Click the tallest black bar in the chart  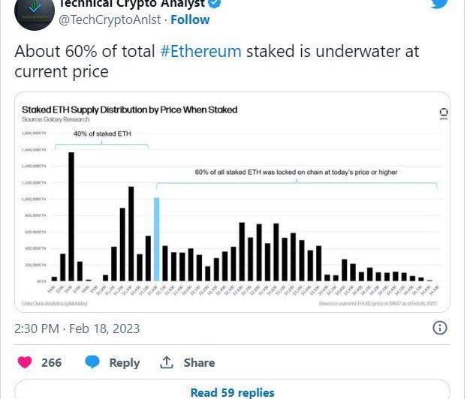pos(71,217)
